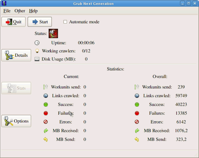Click the Overall Links crawled value 59749
The width and height of the screenshot is (199, 158).
(181, 96)
